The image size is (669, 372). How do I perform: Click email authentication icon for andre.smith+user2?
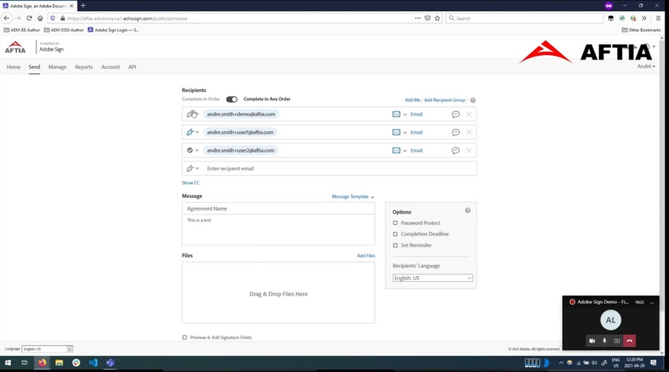tap(396, 150)
